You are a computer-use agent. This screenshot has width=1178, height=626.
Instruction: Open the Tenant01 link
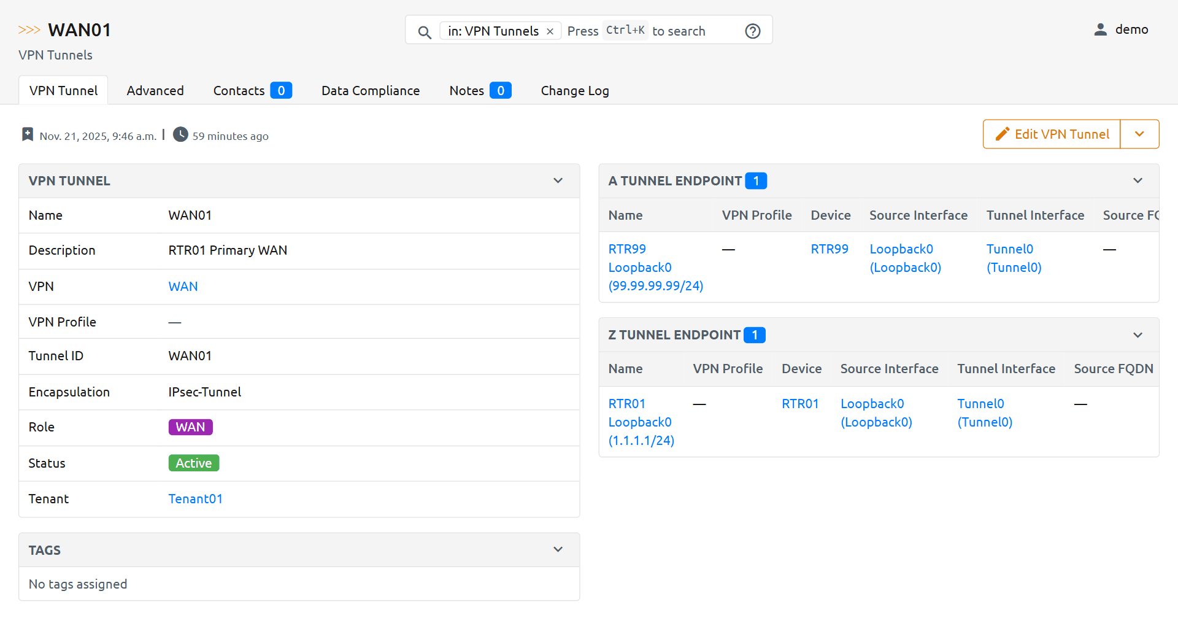point(195,499)
